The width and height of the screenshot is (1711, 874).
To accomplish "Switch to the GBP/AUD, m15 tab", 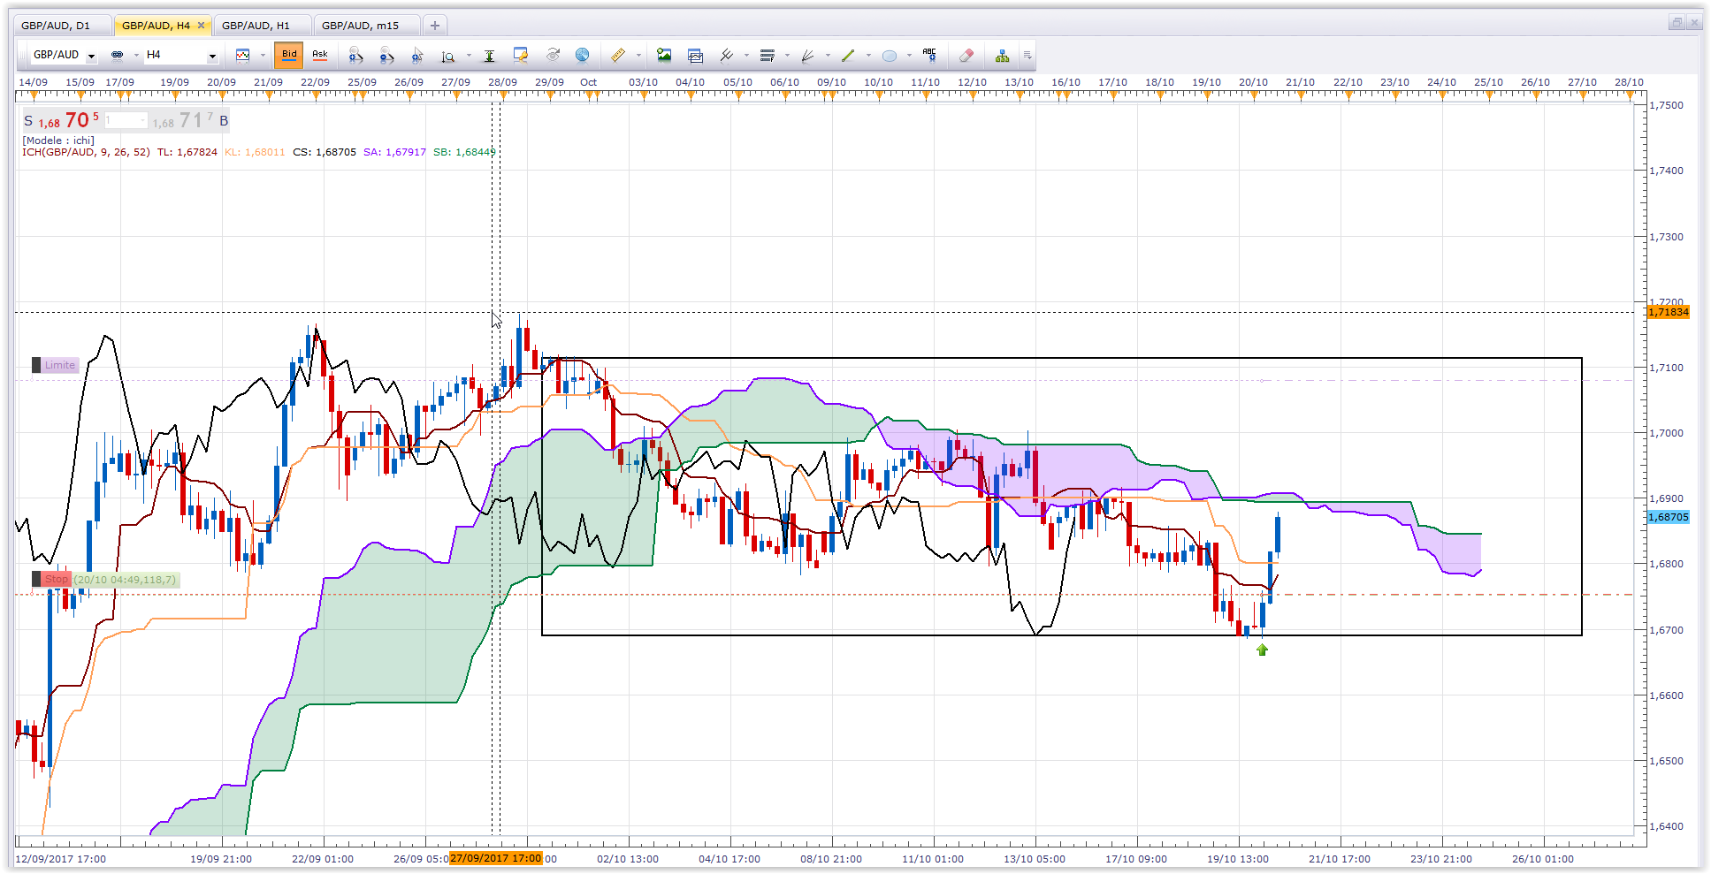I will click(360, 26).
